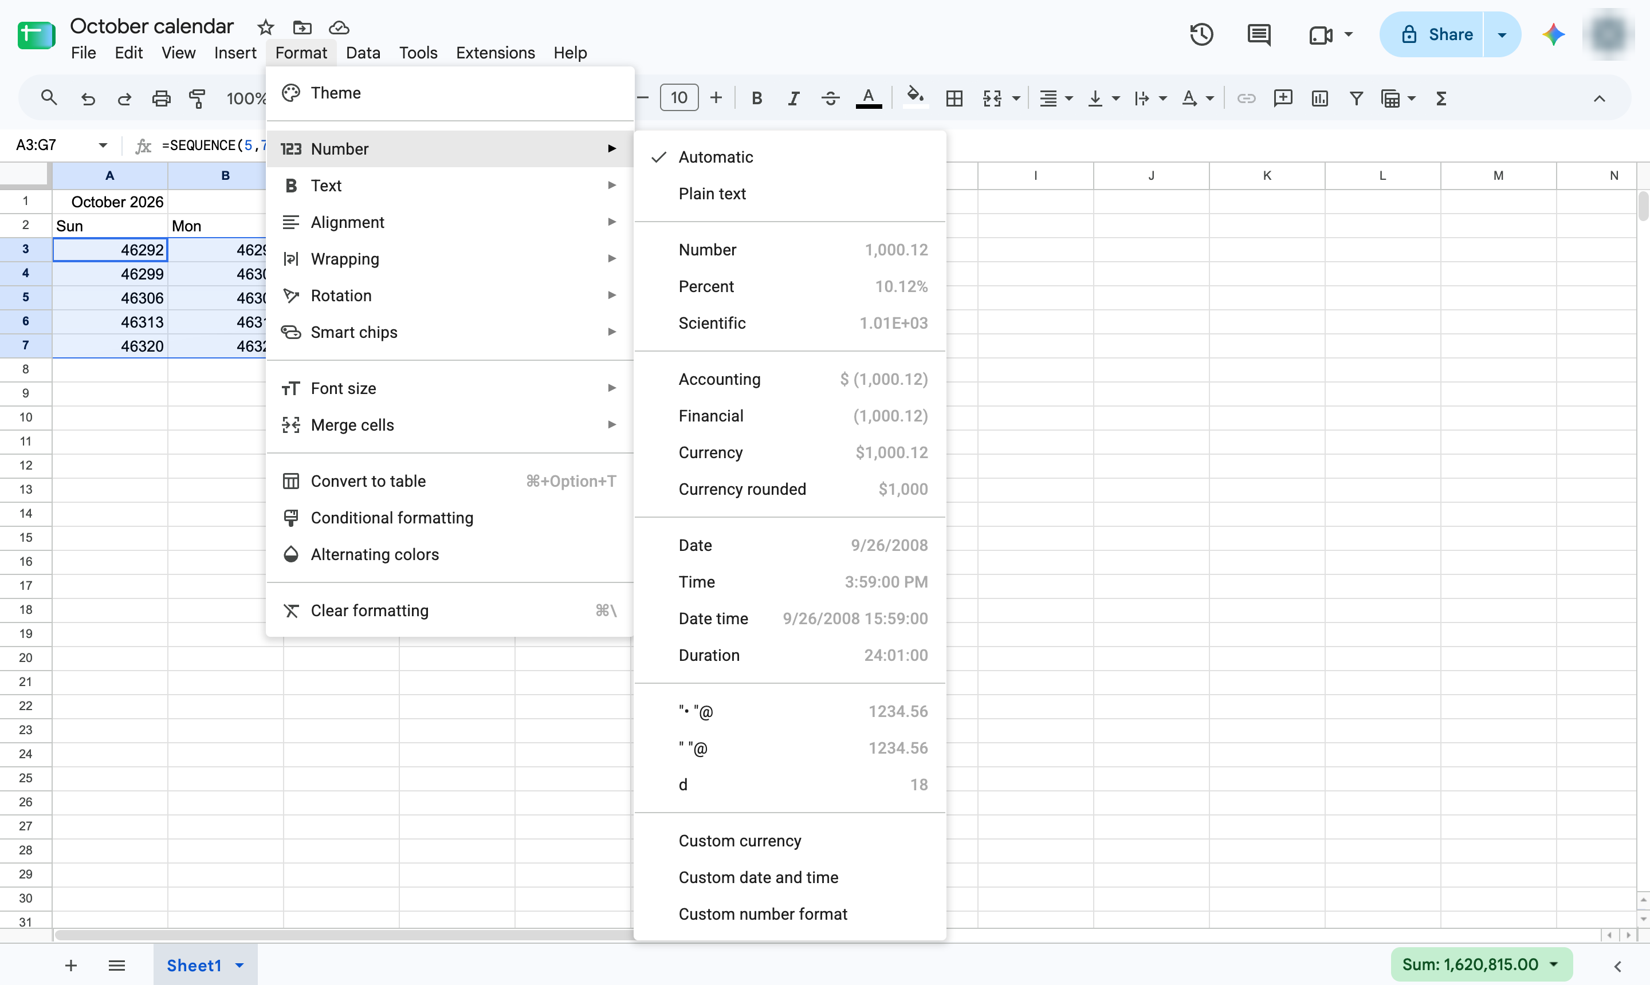Open the Gemini sparkle assistant
Viewport: 1650px width, 985px height.
(x=1553, y=34)
